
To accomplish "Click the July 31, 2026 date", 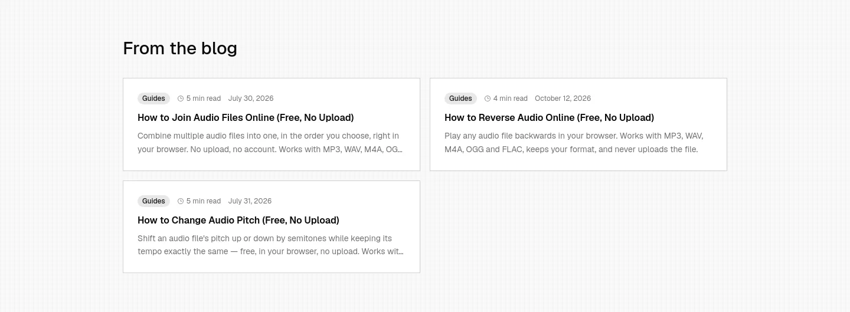I will pos(250,201).
